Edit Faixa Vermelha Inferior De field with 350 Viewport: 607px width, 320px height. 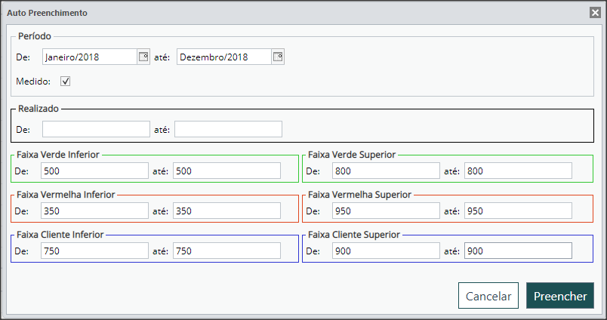pos(94,211)
